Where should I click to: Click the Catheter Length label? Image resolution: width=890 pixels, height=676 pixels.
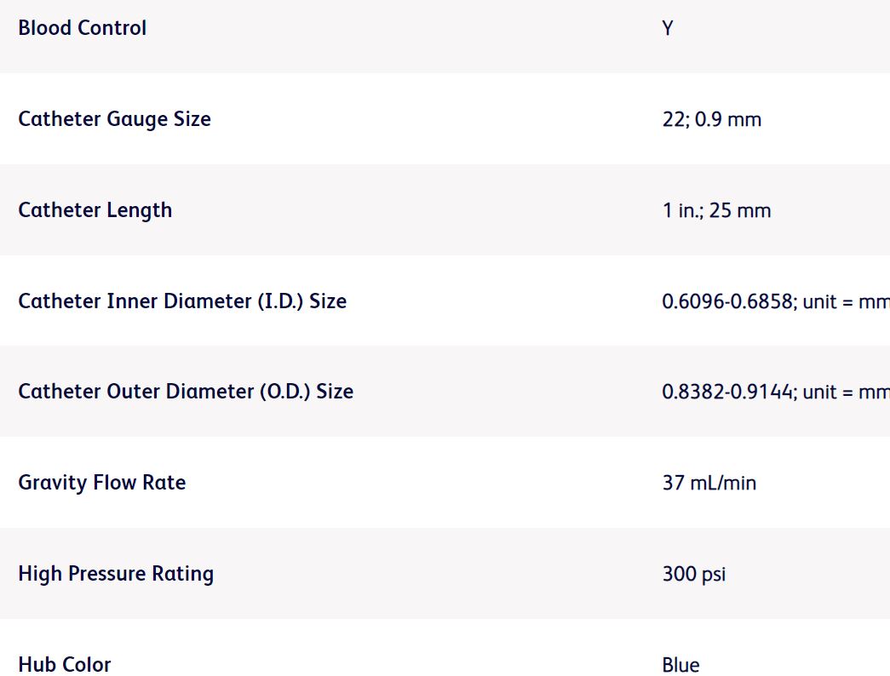coord(95,210)
